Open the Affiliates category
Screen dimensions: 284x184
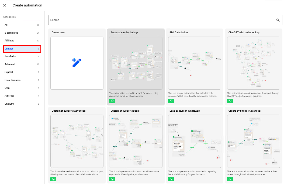22,41
